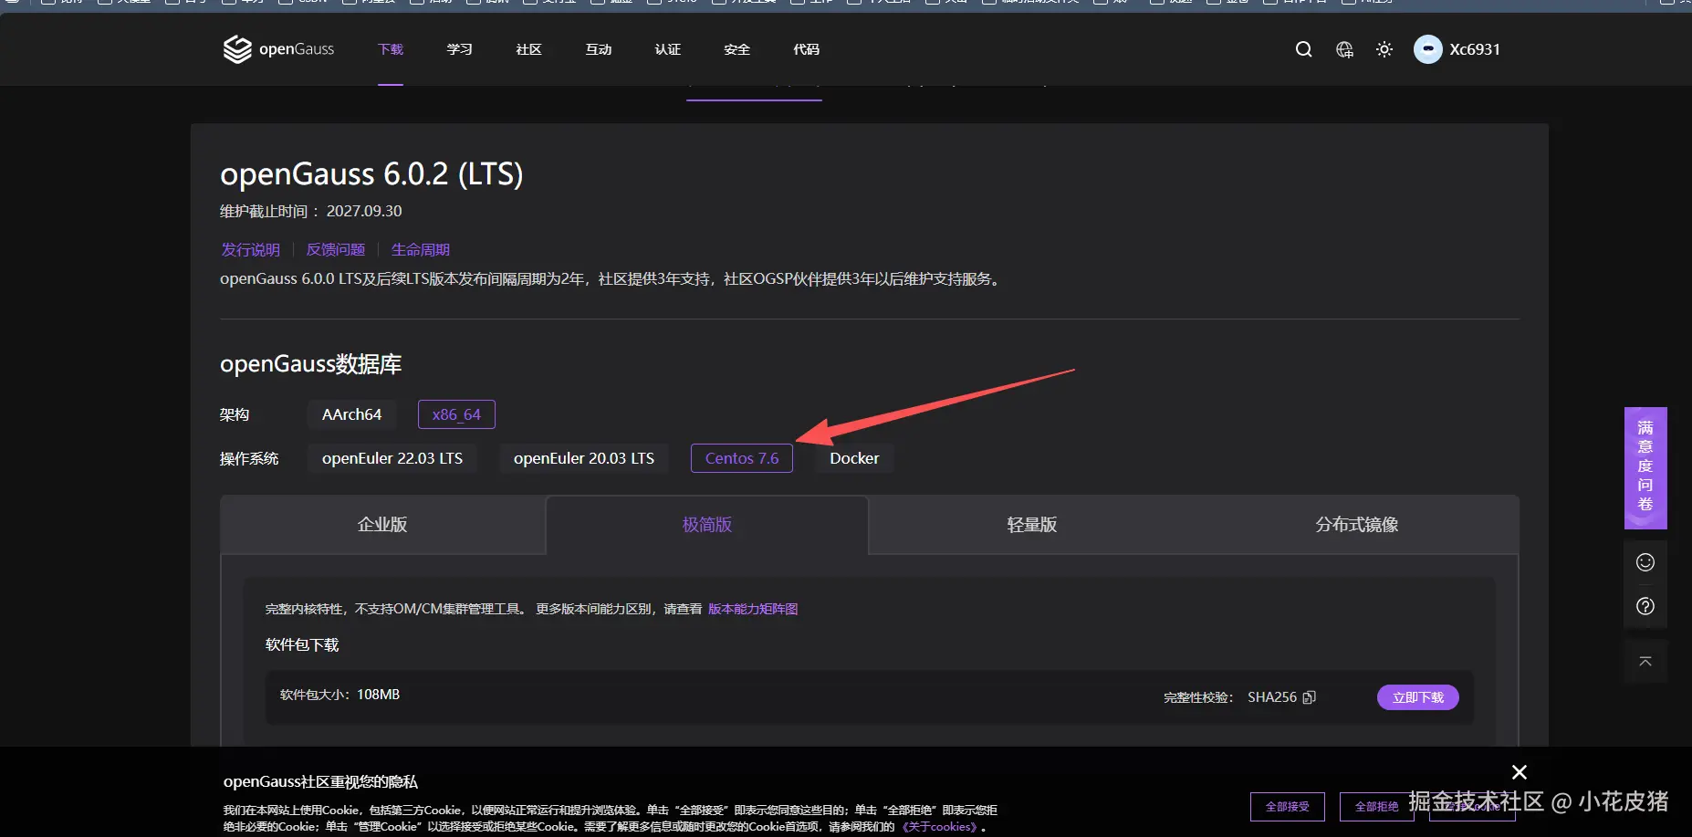
Task: Select the AArch64 architecture option
Action: 351,413
